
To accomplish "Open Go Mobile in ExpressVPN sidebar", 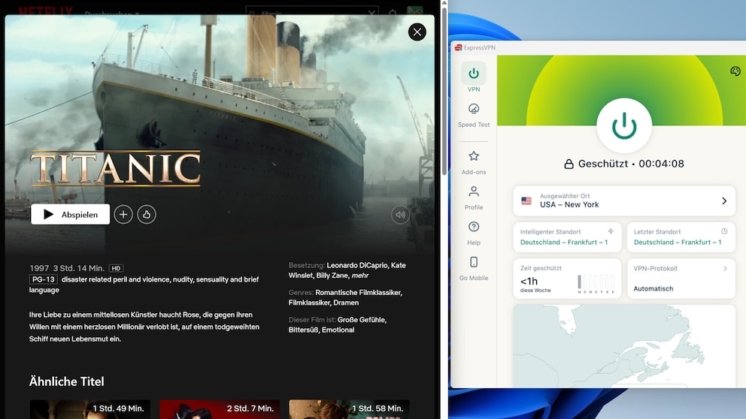I will [473, 269].
